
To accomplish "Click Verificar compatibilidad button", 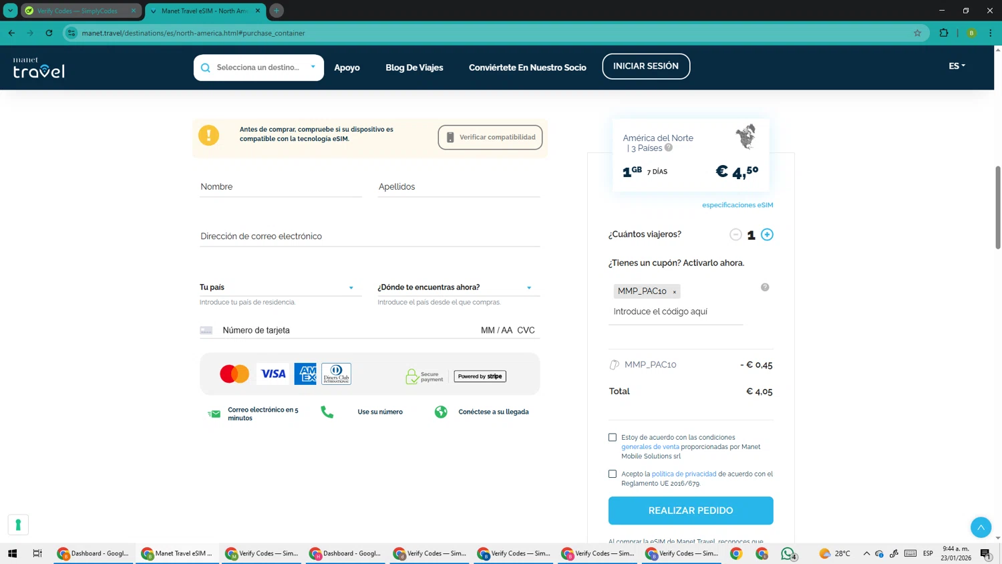I will [490, 137].
